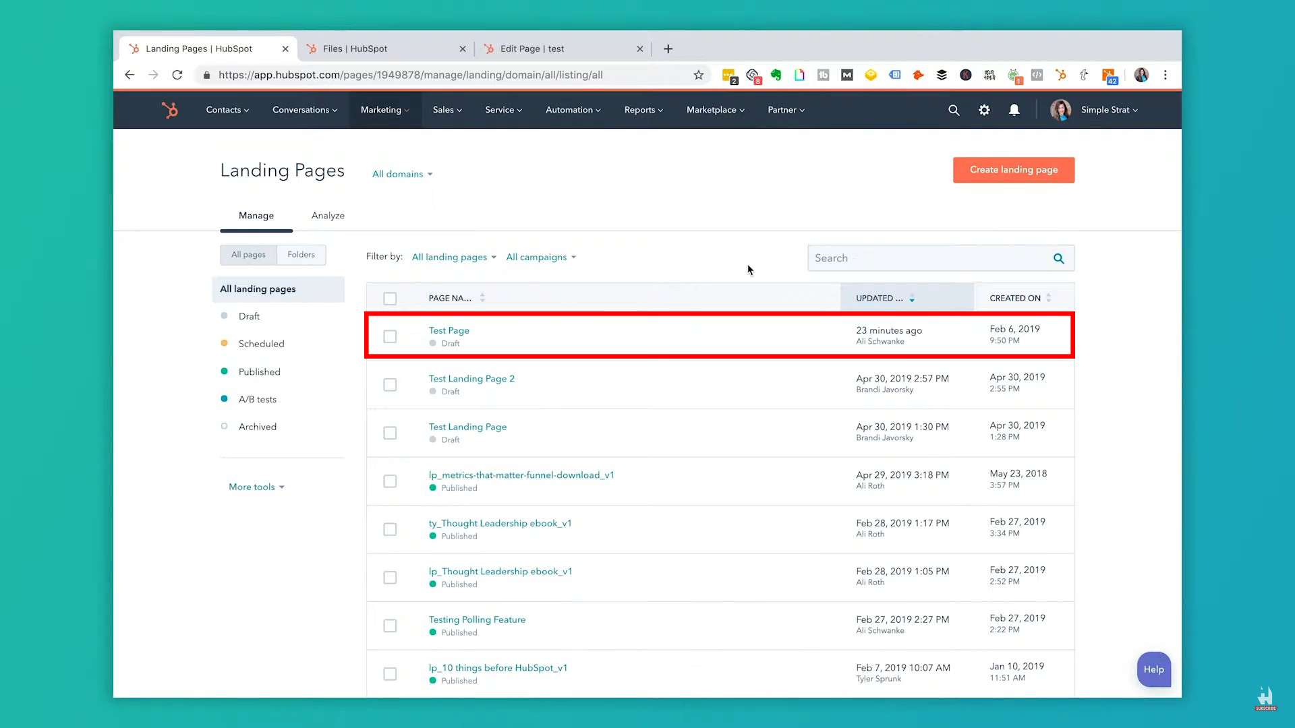Screen dimensions: 1295x728
Task: Switch to the Analyze tab
Action: pos(328,216)
